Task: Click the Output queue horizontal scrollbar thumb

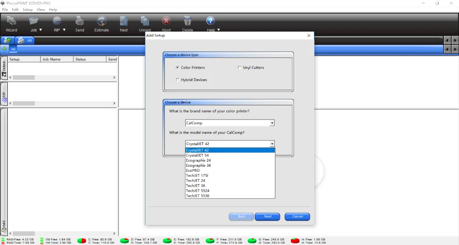Action: (24, 77)
